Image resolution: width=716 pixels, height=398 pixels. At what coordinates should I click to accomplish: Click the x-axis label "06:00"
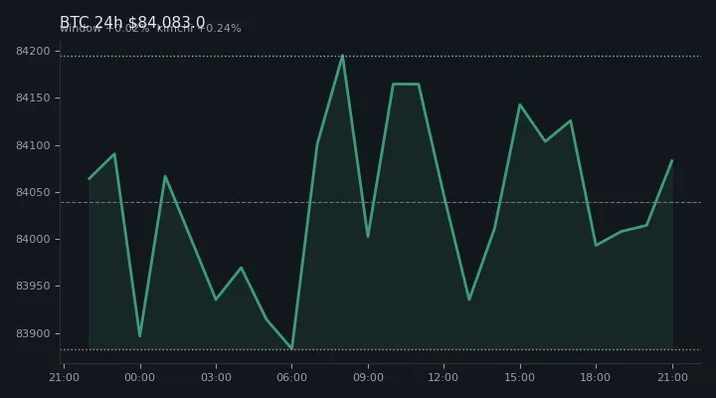point(291,377)
